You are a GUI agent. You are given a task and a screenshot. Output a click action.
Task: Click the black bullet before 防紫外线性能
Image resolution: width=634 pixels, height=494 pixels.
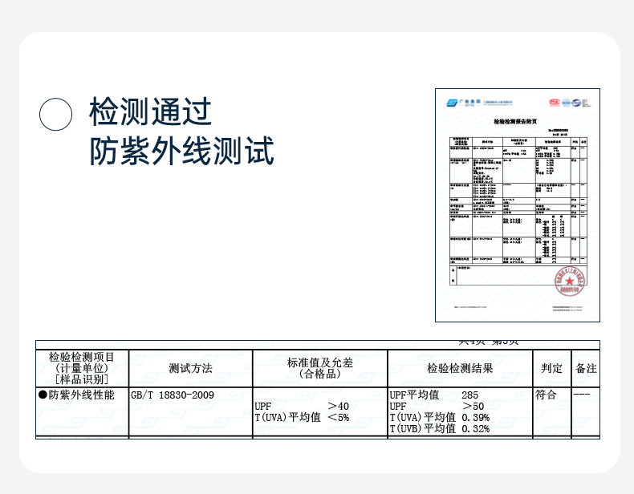[x=43, y=395]
